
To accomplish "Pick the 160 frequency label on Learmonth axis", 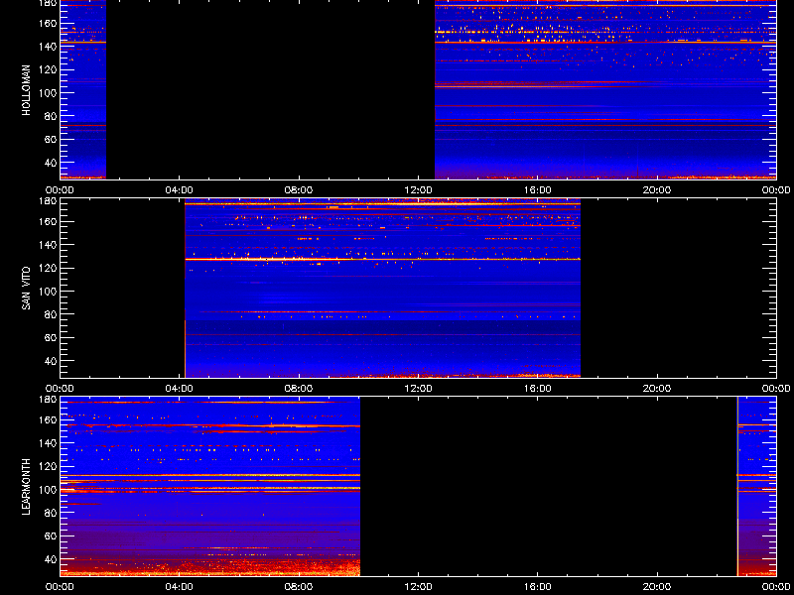I will point(49,419).
